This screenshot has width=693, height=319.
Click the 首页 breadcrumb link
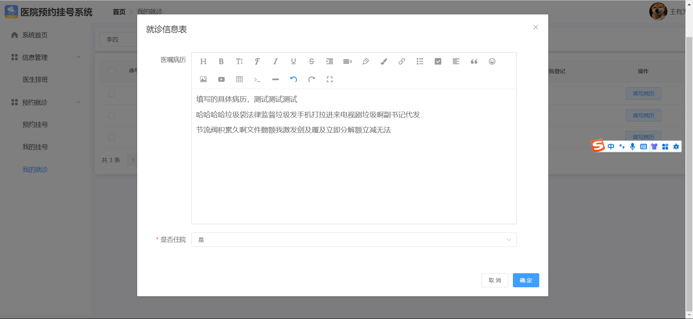119,12
